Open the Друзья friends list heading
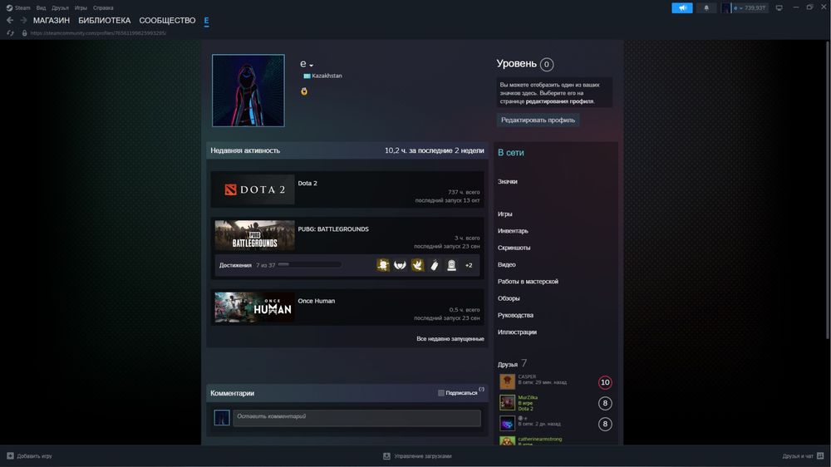This screenshot has width=831, height=467. tap(507, 364)
